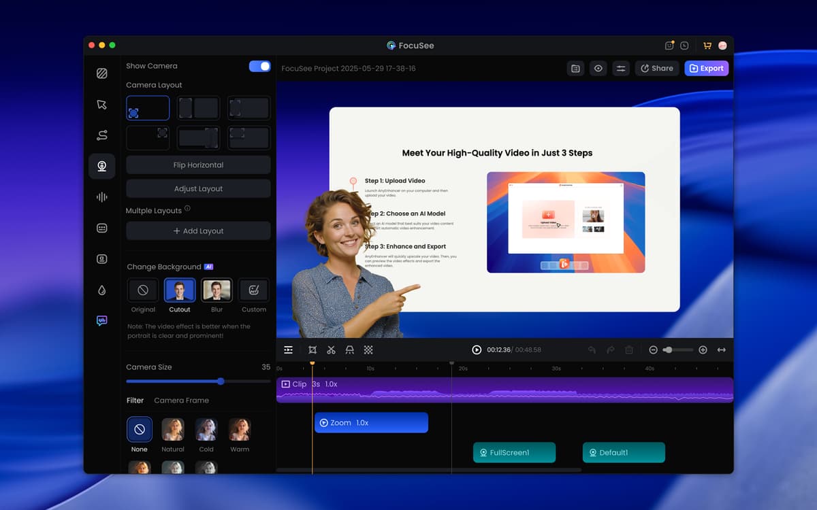Viewport: 817px width, 510px height.
Task: Toggle the preview eye icon
Action: pos(598,68)
